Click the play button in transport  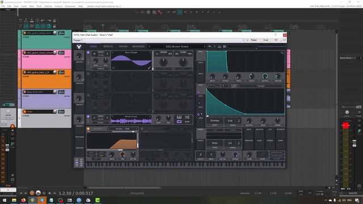pos(38,193)
